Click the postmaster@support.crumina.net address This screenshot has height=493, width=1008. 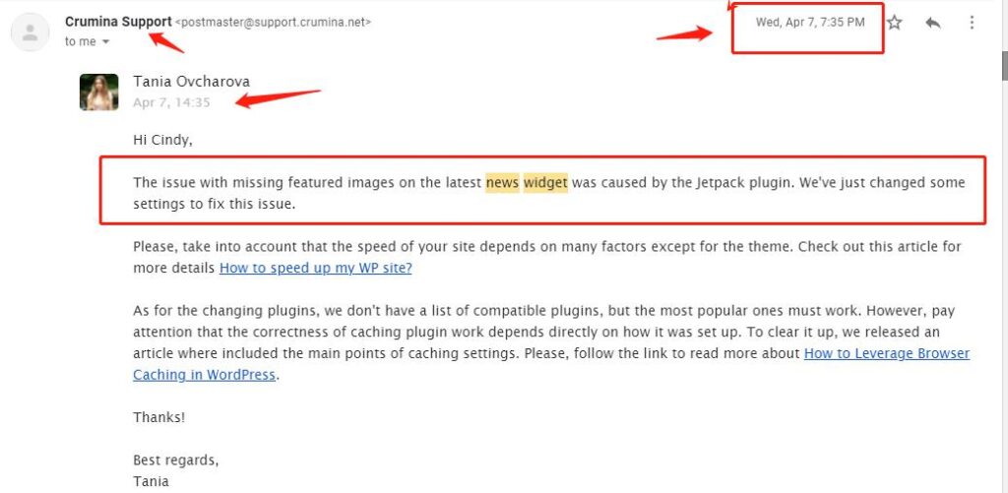point(274,22)
